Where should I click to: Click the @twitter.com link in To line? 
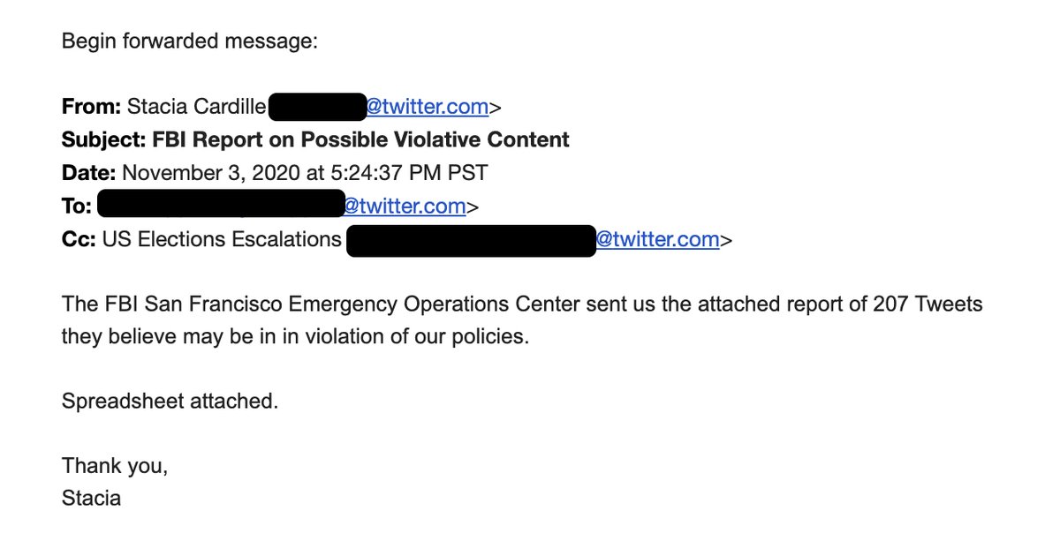405,207
